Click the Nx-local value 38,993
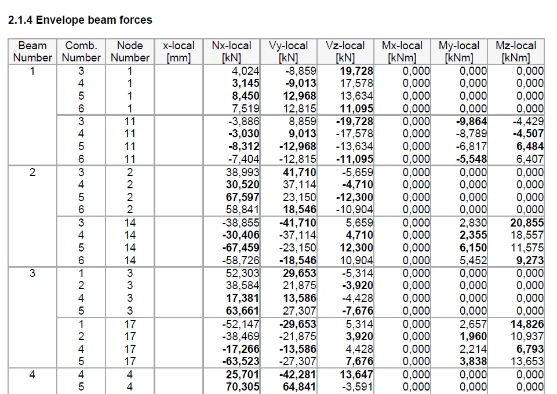Image resolution: width=557 pixels, height=394 pixels. click(243, 172)
